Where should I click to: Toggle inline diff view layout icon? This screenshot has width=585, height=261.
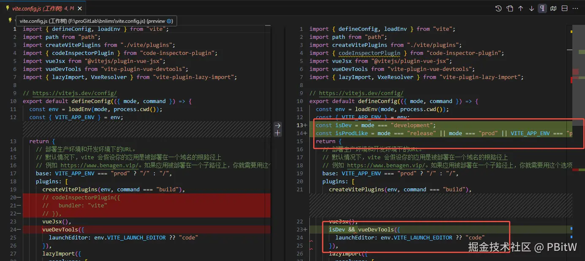click(x=564, y=8)
